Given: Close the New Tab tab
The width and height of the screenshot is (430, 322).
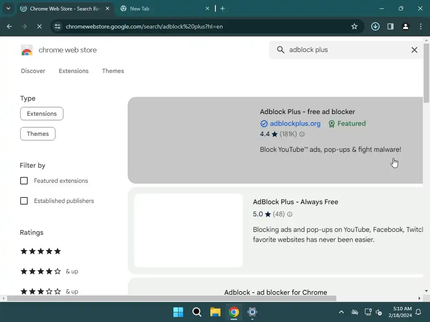Looking at the screenshot, I should (x=207, y=8).
